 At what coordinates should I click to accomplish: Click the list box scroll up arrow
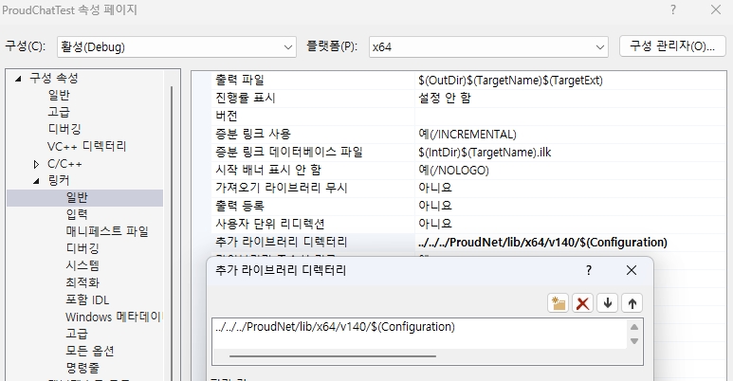[633, 327]
